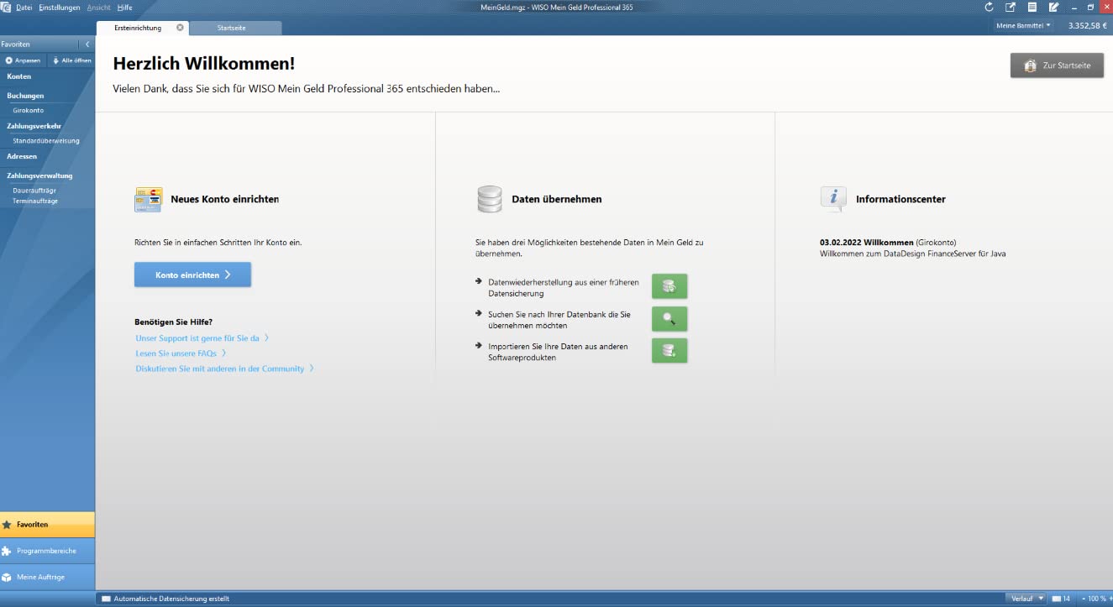
Task: Open the Verlauf dropdown in status bar
Action: [x=1027, y=599]
